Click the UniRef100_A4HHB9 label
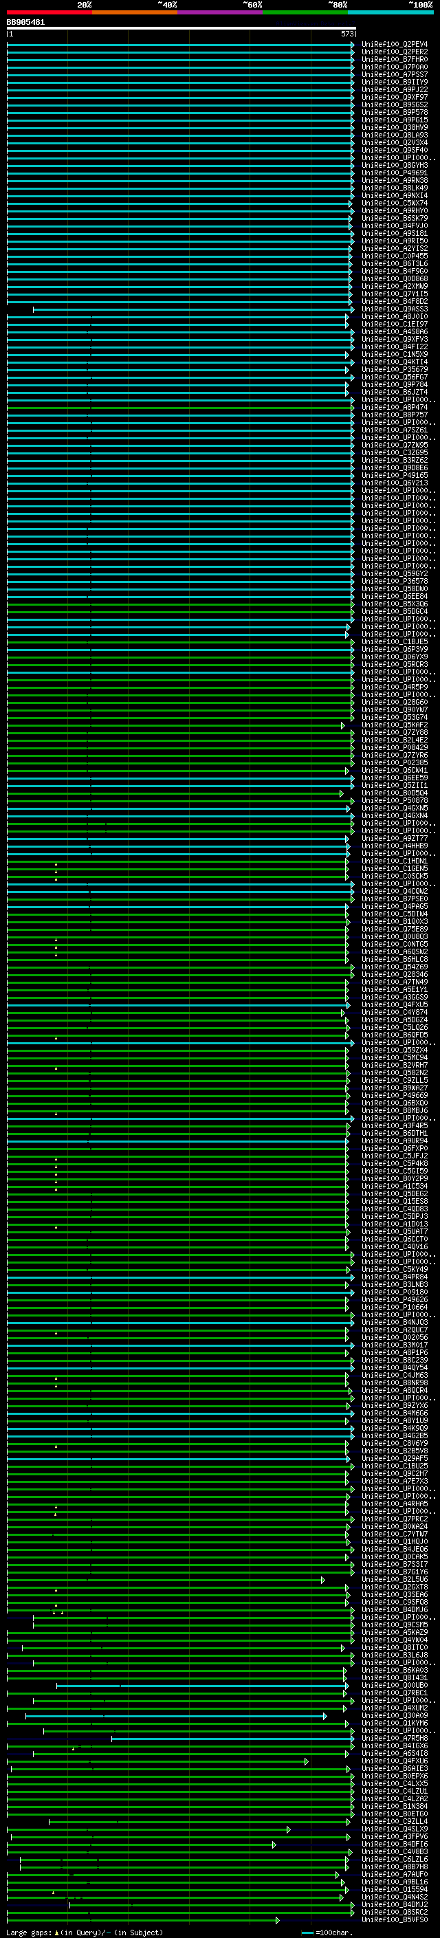The image size is (440, 1938). click(x=395, y=846)
